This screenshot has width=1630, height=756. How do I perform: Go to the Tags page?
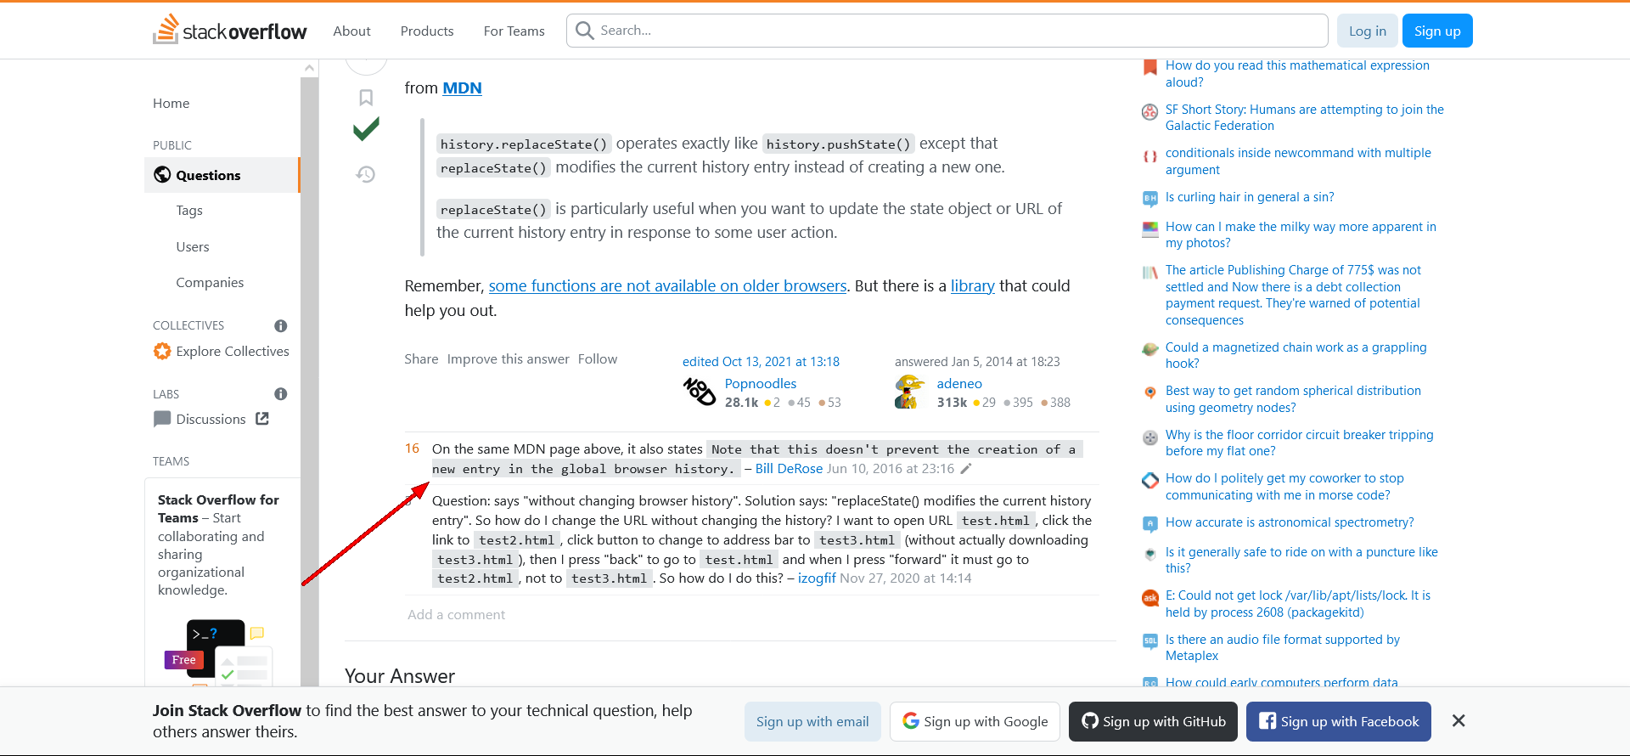click(189, 211)
